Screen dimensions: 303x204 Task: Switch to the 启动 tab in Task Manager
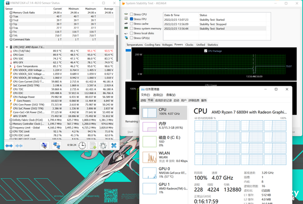tap(176, 100)
